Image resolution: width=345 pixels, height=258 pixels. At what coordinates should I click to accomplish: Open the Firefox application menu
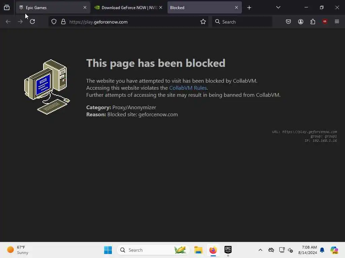coord(337,21)
